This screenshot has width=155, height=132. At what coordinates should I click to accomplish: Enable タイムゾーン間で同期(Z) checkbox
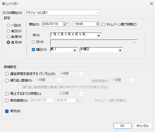click(103, 24)
